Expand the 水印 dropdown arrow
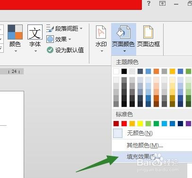This screenshot has height=178, width=192. click(x=102, y=51)
